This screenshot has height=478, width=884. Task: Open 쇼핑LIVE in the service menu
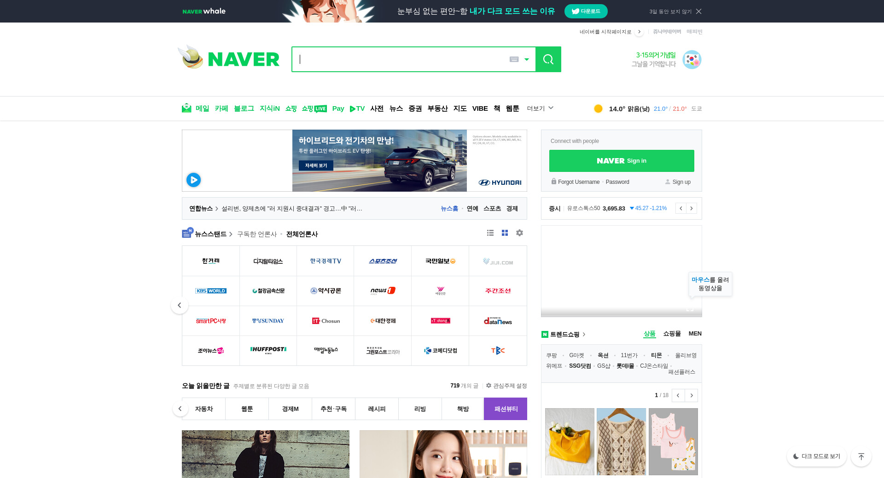click(x=314, y=108)
